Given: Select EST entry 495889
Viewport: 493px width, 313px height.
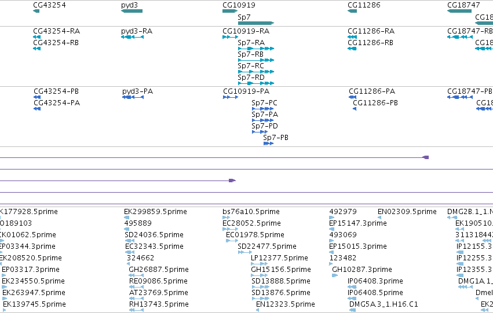Looking at the screenshot, I should [x=138, y=223].
